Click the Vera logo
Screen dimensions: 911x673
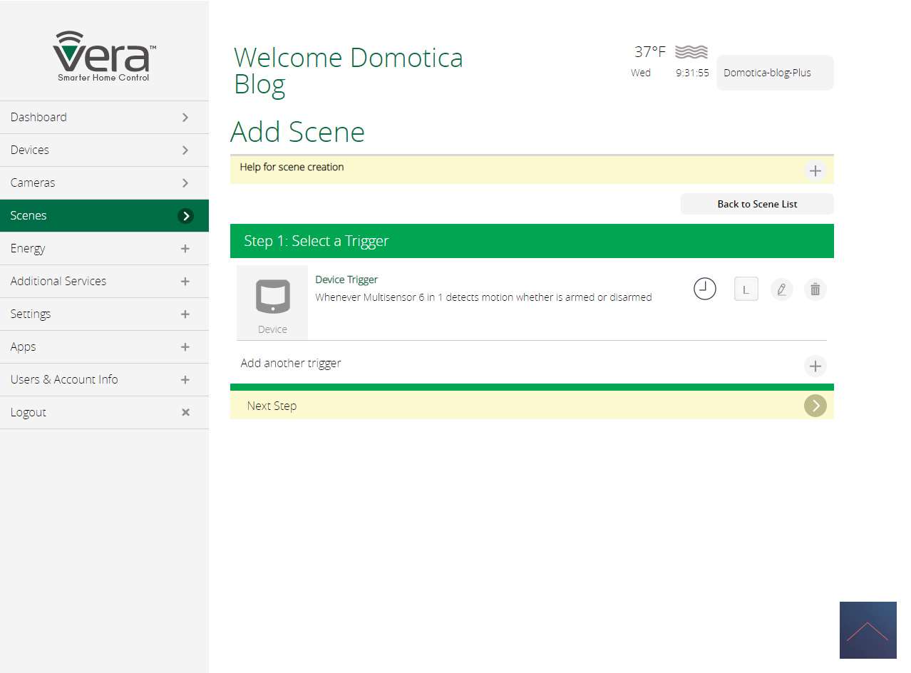(x=104, y=56)
